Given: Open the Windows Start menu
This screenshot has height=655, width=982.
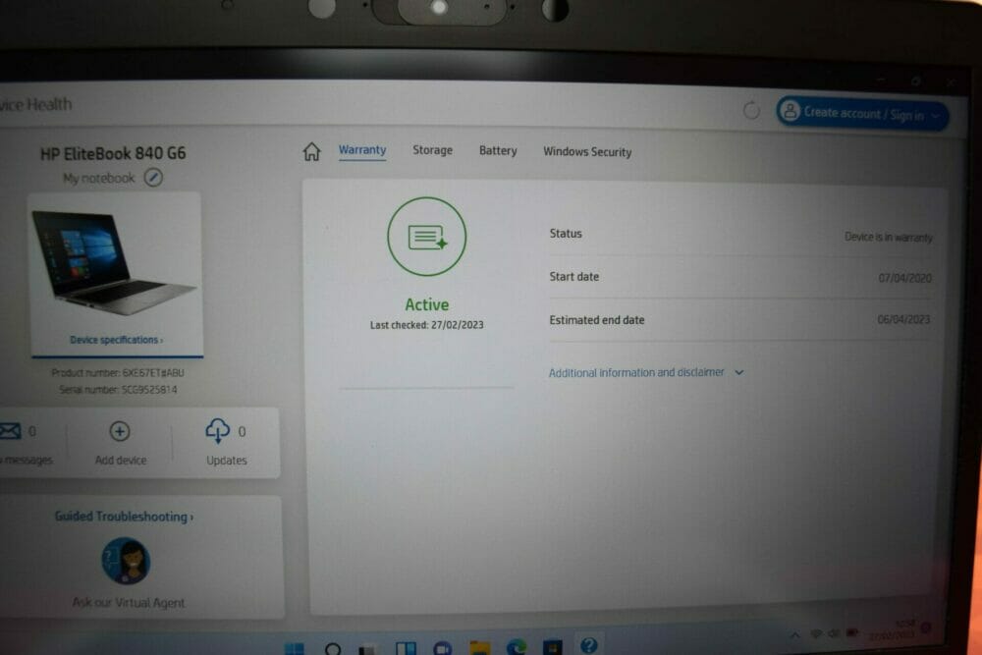Looking at the screenshot, I should click(294, 648).
